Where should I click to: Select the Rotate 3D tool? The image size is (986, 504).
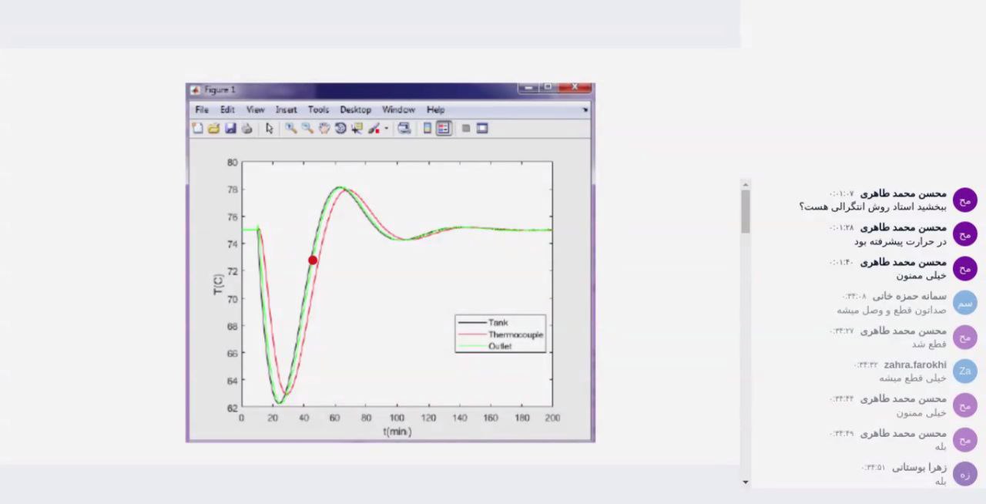340,129
